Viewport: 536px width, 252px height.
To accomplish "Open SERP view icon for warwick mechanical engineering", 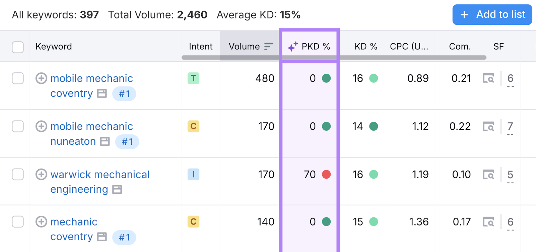I will (x=488, y=175).
